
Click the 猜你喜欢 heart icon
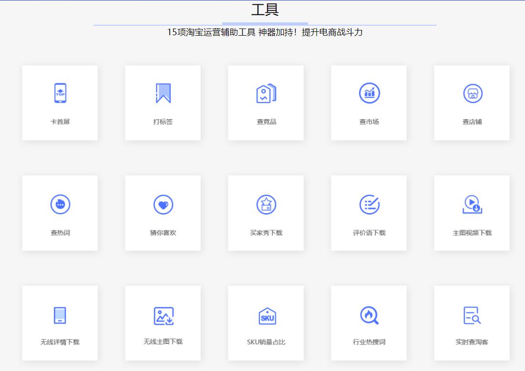(x=163, y=204)
